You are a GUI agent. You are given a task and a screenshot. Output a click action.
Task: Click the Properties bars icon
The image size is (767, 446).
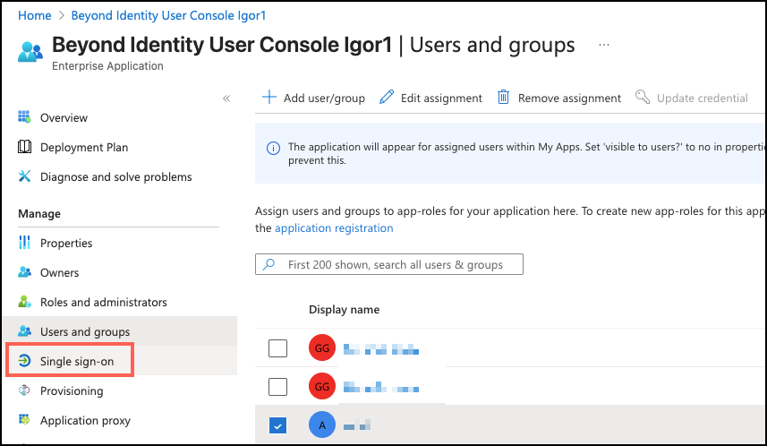pyautogui.click(x=25, y=243)
